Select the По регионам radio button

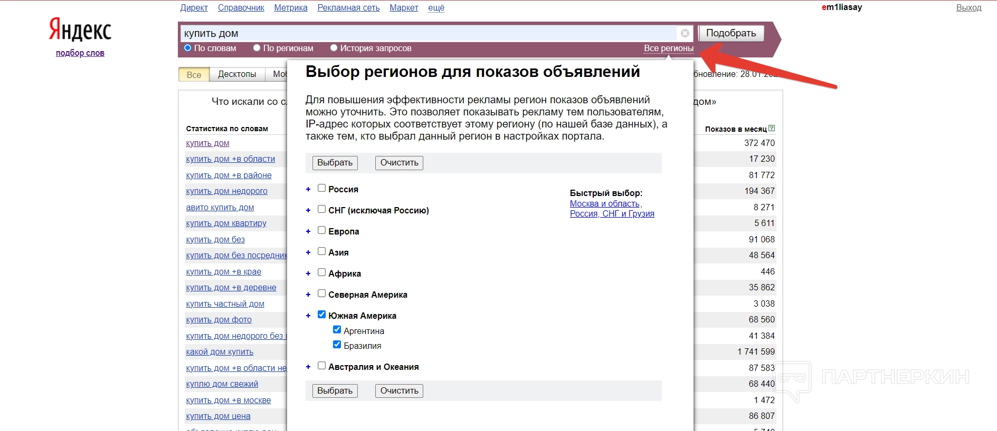pyautogui.click(x=257, y=48)
